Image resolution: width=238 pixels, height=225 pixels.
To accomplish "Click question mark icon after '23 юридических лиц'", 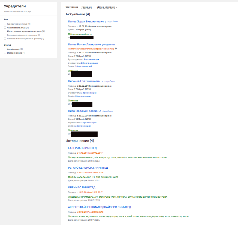I will tap(116, 49).
